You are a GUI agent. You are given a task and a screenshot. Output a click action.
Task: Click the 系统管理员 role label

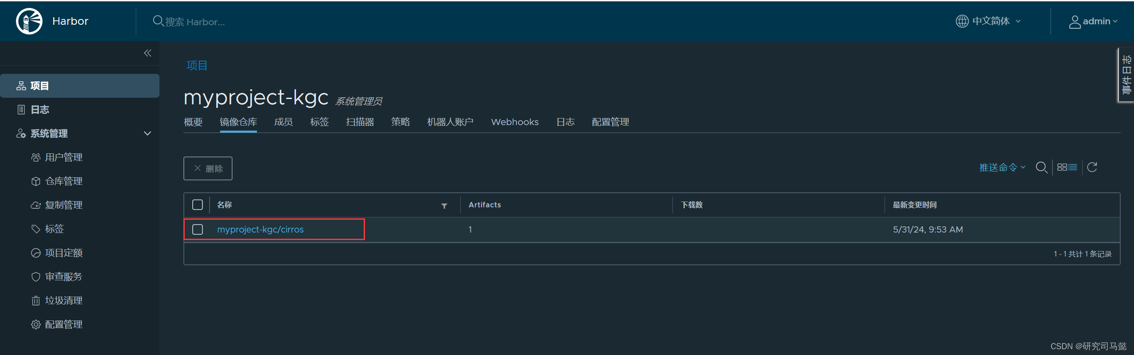[359, 101]
